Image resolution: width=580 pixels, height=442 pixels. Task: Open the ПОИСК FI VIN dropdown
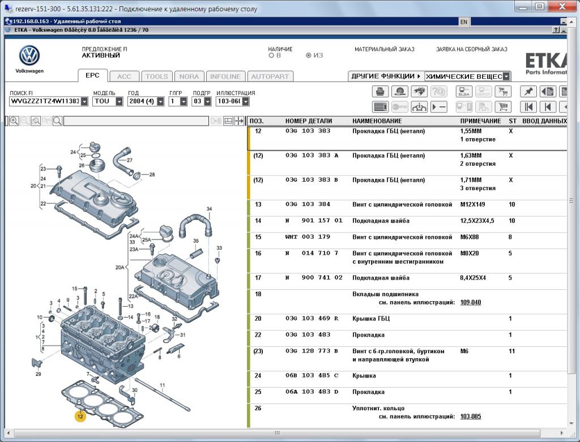point(84,101)
